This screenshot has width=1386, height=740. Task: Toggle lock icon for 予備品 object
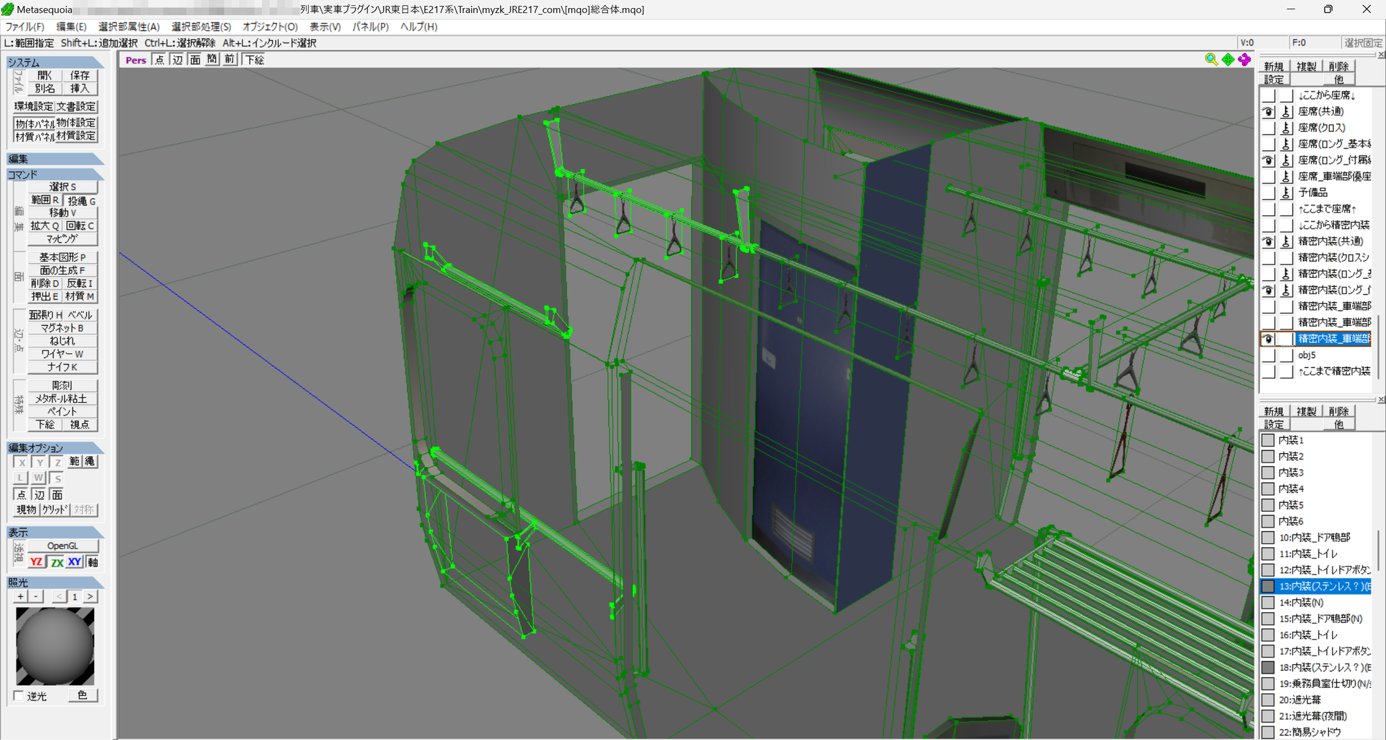click(1286, 193)
